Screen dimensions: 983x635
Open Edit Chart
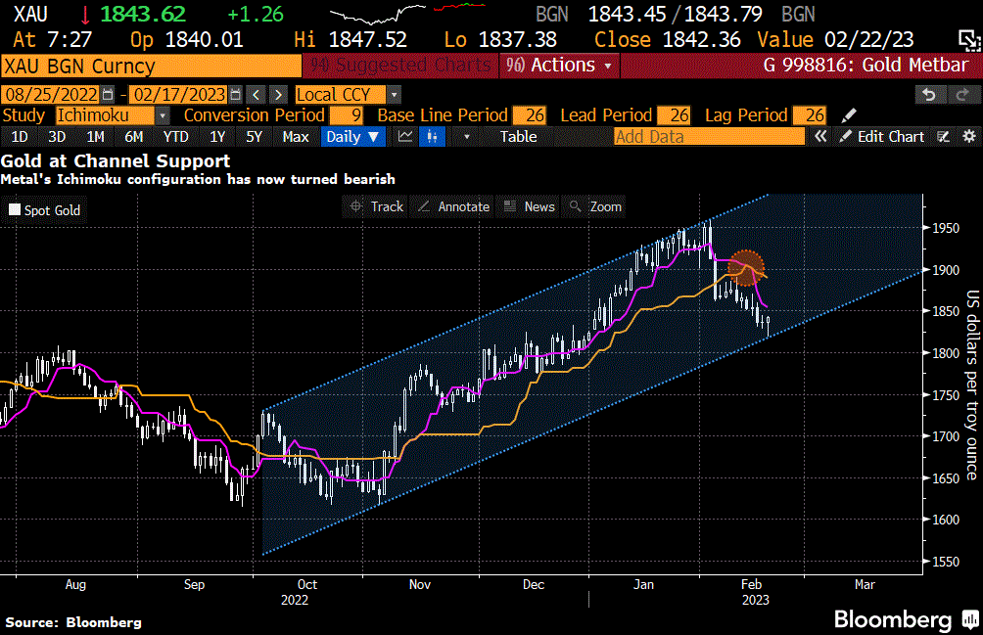(882, 137)
